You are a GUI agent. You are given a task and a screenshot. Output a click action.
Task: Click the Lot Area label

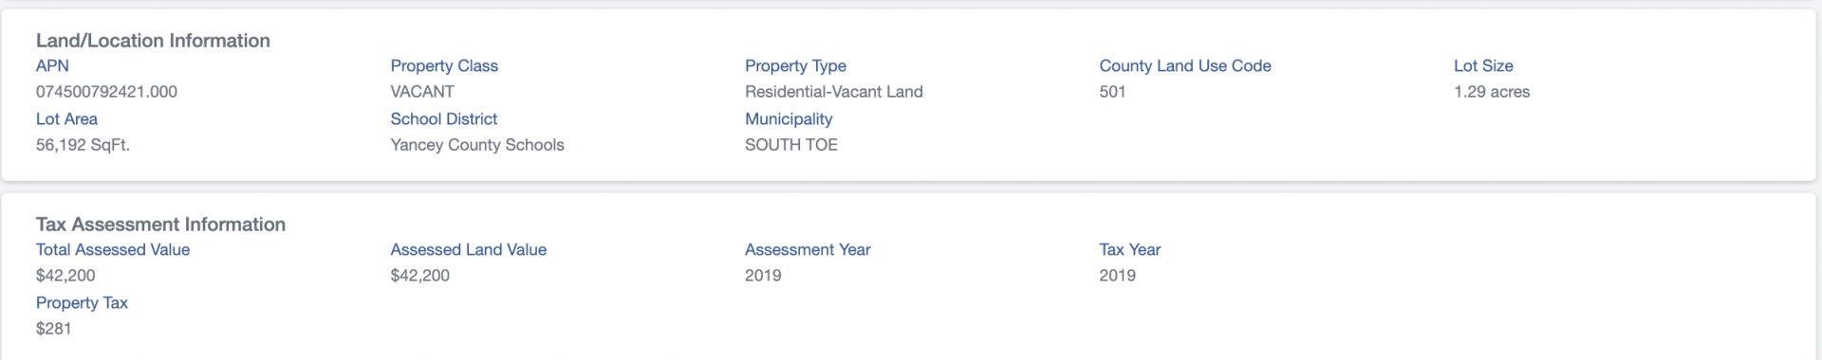(x=66, y=118)
